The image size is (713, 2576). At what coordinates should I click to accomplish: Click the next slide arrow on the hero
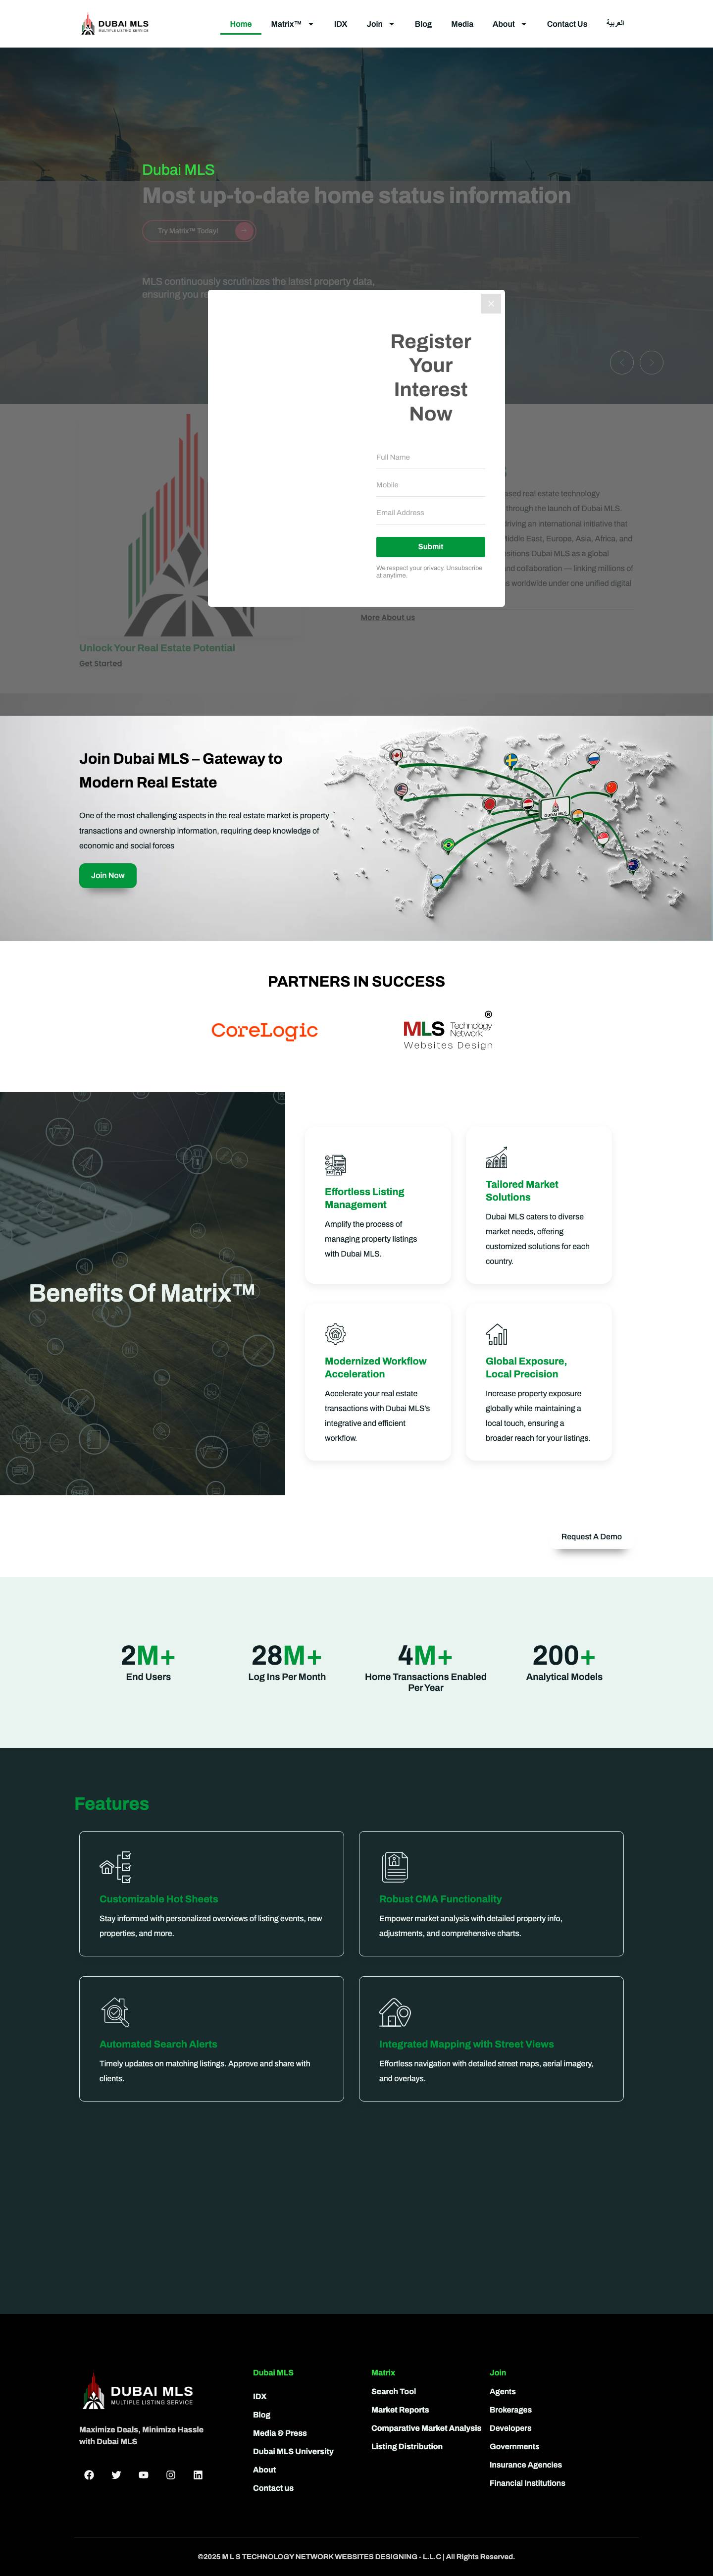[x=652, y=362]
